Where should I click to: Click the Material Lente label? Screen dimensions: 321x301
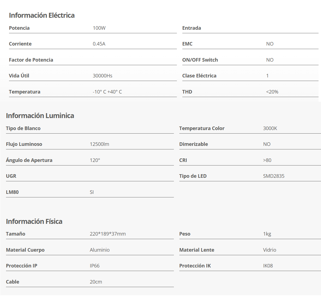(x=197, y=250)
